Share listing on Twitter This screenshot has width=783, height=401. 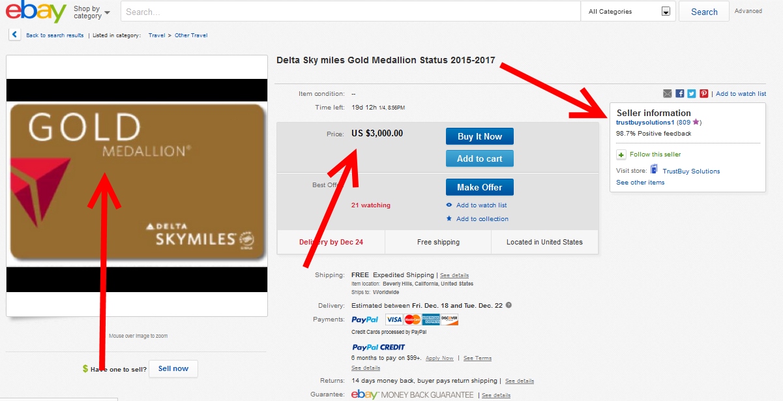(692, 94)
